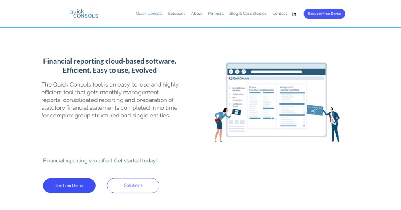Click the outlined Solutions button
This screenshot has width=401, height=210.
[133, 185]
